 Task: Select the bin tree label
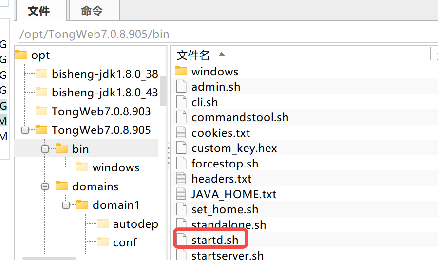(80, 149)
